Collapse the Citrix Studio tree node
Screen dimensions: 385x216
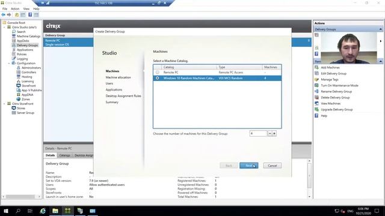(4, 27)
